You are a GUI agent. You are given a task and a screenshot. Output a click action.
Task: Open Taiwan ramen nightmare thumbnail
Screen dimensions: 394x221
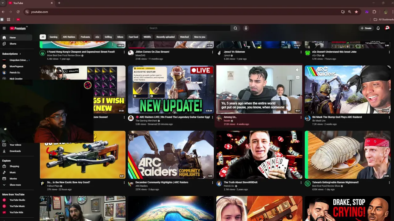point(348,155)
